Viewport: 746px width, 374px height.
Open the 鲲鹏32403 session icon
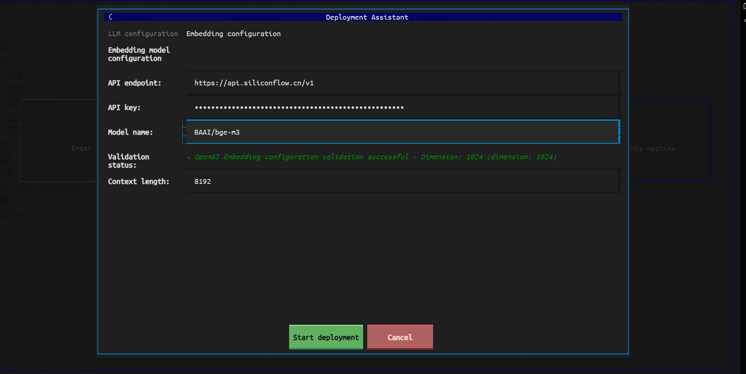(x=5, y=214)
